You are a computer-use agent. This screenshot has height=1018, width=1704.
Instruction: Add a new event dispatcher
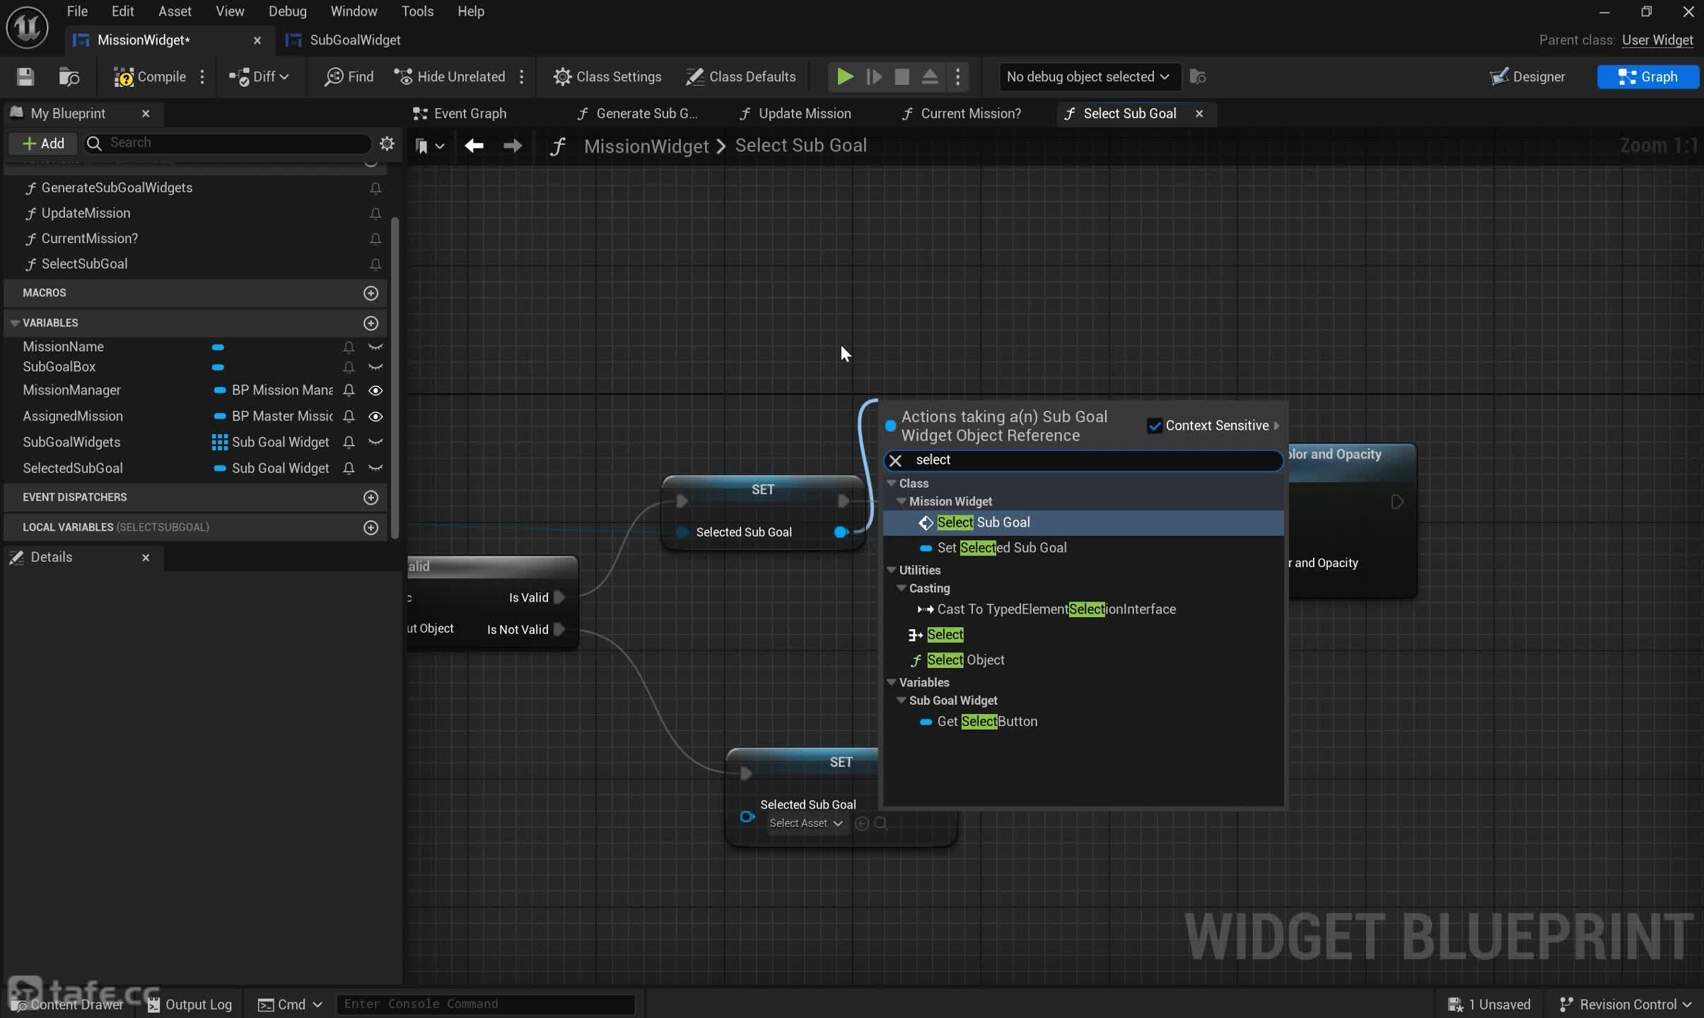coord(370,498)
